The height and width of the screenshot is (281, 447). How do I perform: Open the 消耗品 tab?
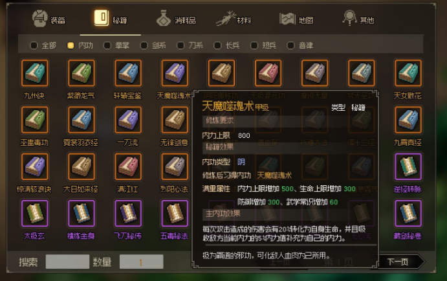tap(176, 19)
